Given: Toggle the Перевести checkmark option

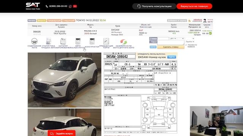Looking at the screenshot, I should click(186, 45).
